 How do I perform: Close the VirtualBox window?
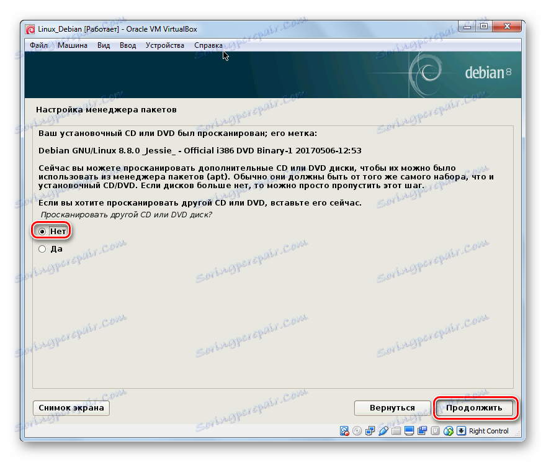click(507, 27)
